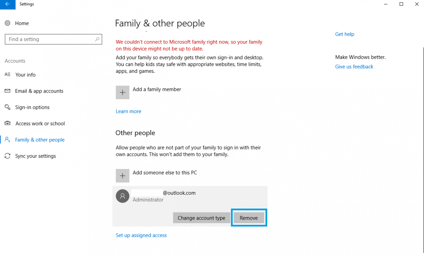Open Give us feedback link

click(x=354, y=66)
